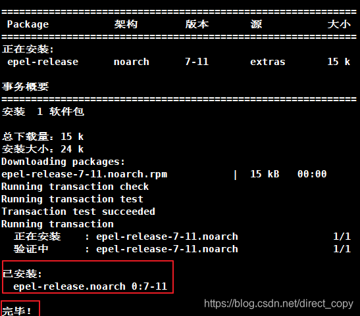Click '1/1' on the '验证中' row
Image resolution: width=360 pixels, height=316 pixels.
tap(342, 249)
